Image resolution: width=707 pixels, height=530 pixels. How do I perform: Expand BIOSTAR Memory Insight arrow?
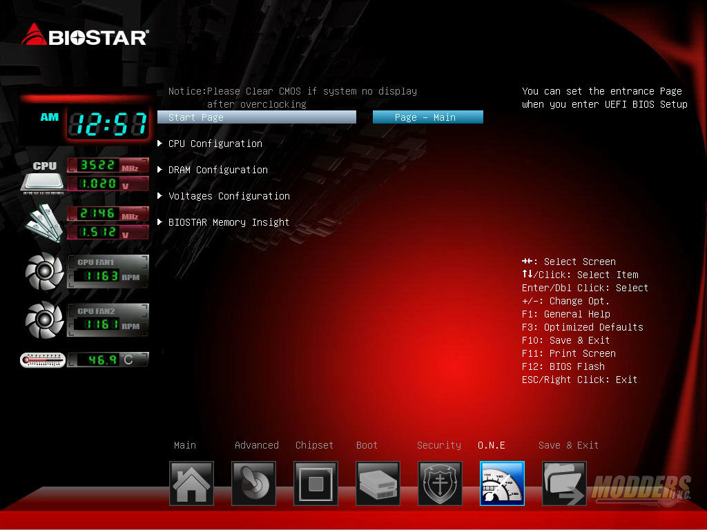point(159,222)
